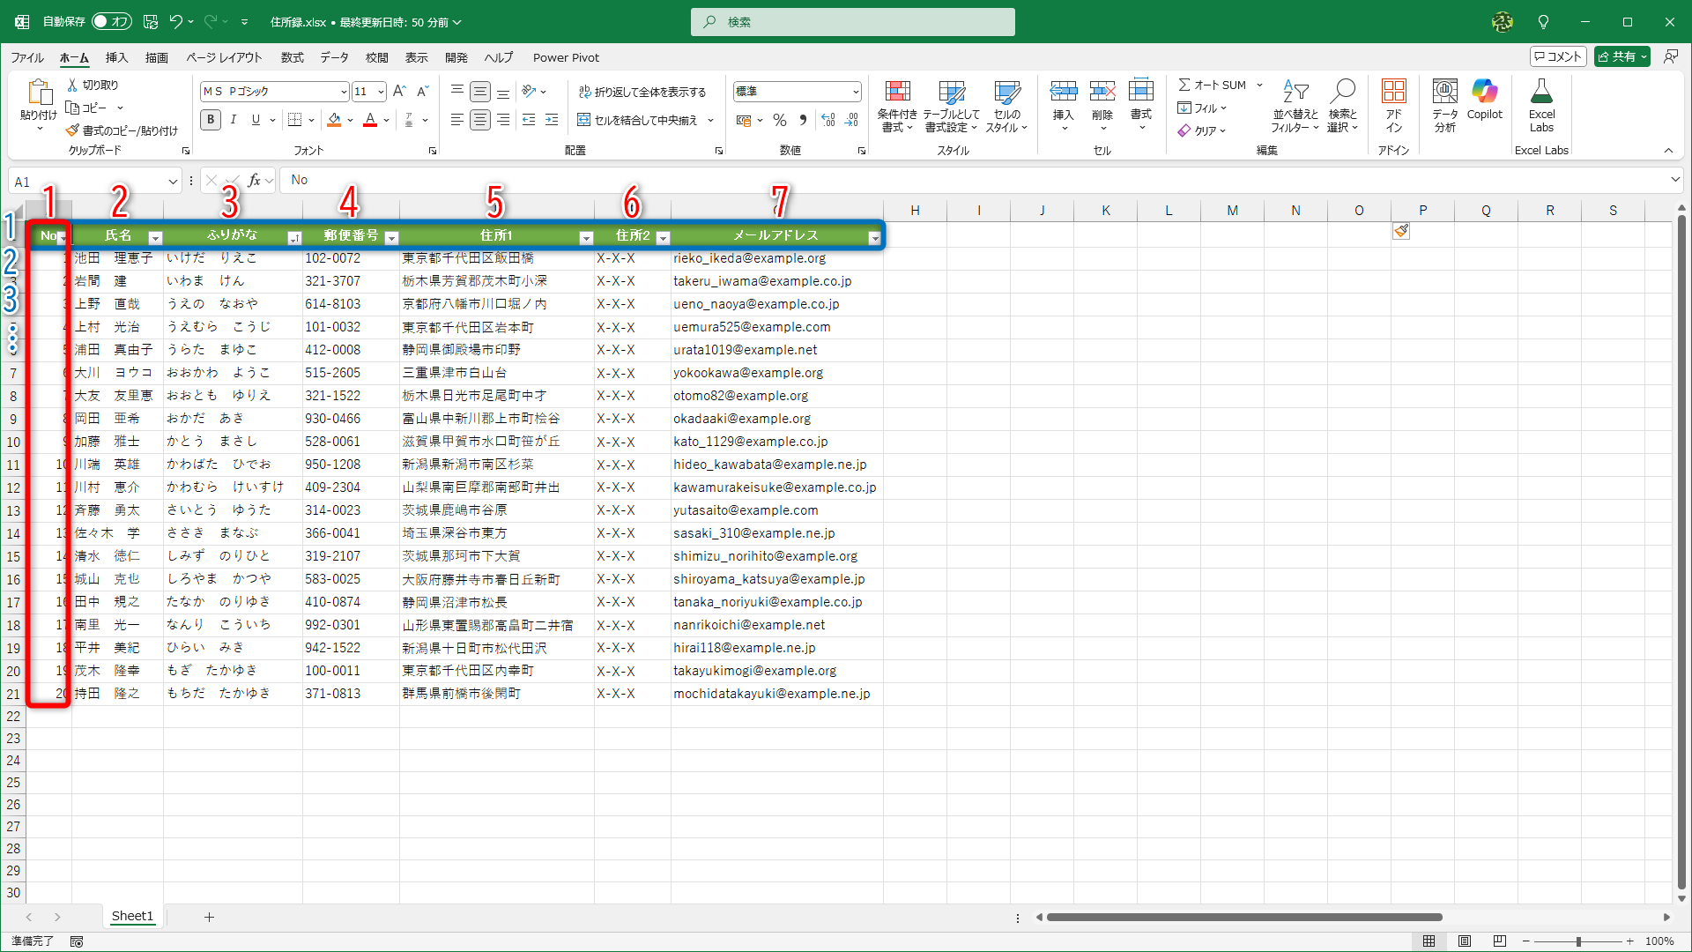The width and height of the screenshot is (1692, 952).
Task: Switch to the データ ribbon tab
Action: pos(334,57)
